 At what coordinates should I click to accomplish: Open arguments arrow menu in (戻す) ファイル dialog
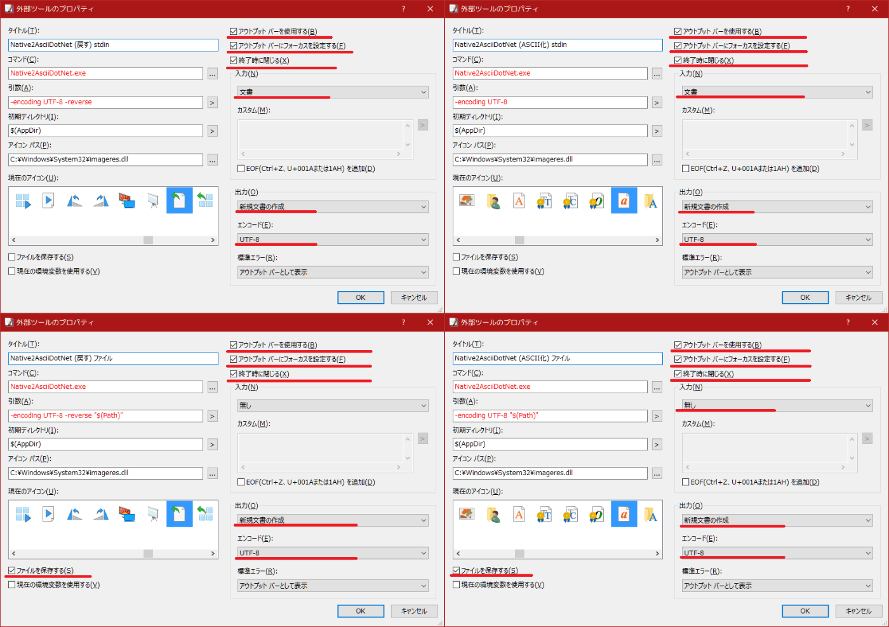[x=212, y=416]
